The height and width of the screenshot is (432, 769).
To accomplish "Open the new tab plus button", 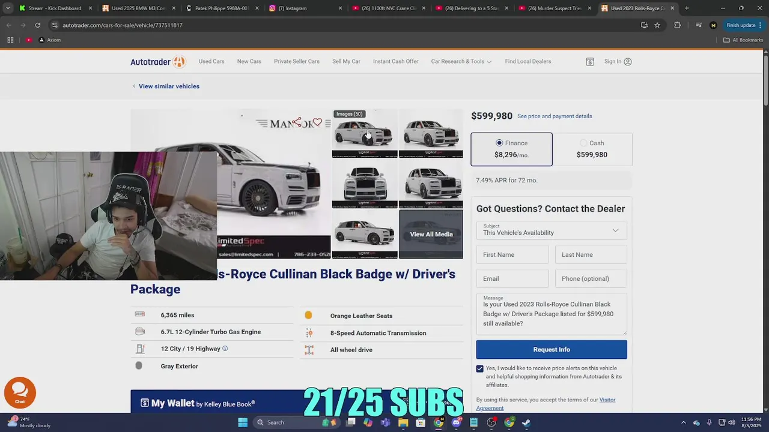I will [687, 8].
